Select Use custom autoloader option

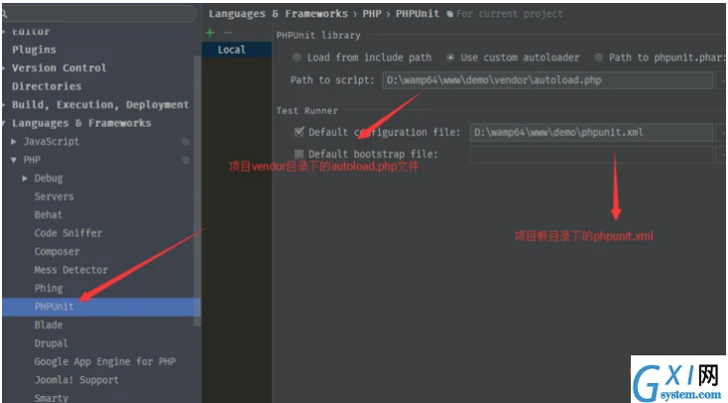450,58
